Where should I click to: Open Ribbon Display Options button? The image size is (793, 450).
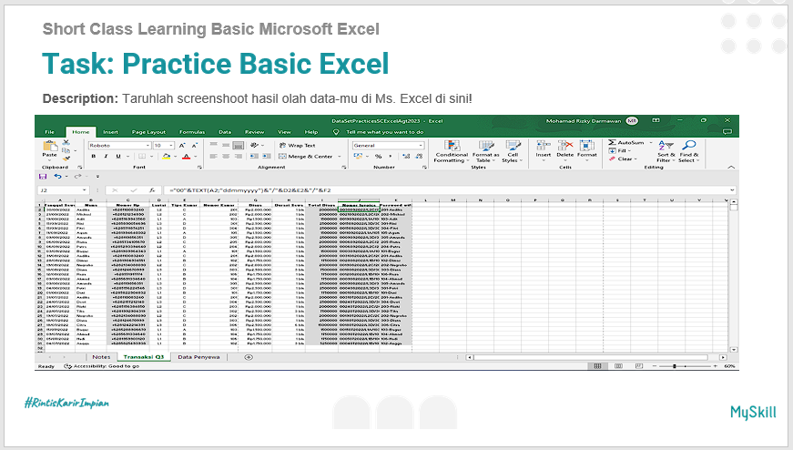(656, 120)
